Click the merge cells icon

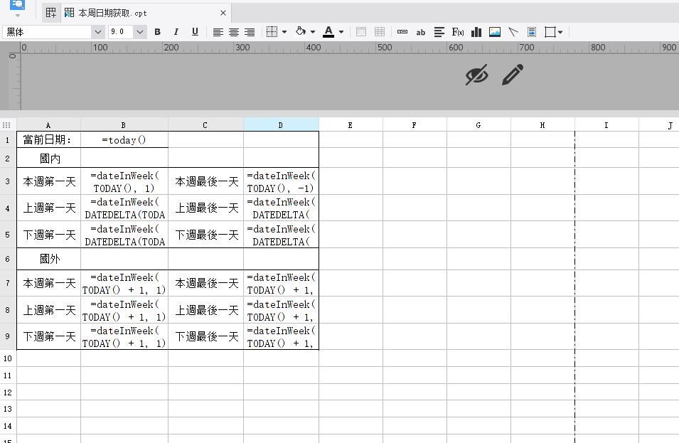361,32
